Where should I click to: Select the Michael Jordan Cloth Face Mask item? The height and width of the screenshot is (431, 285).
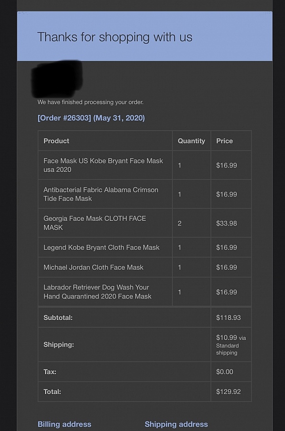point(94,267)
